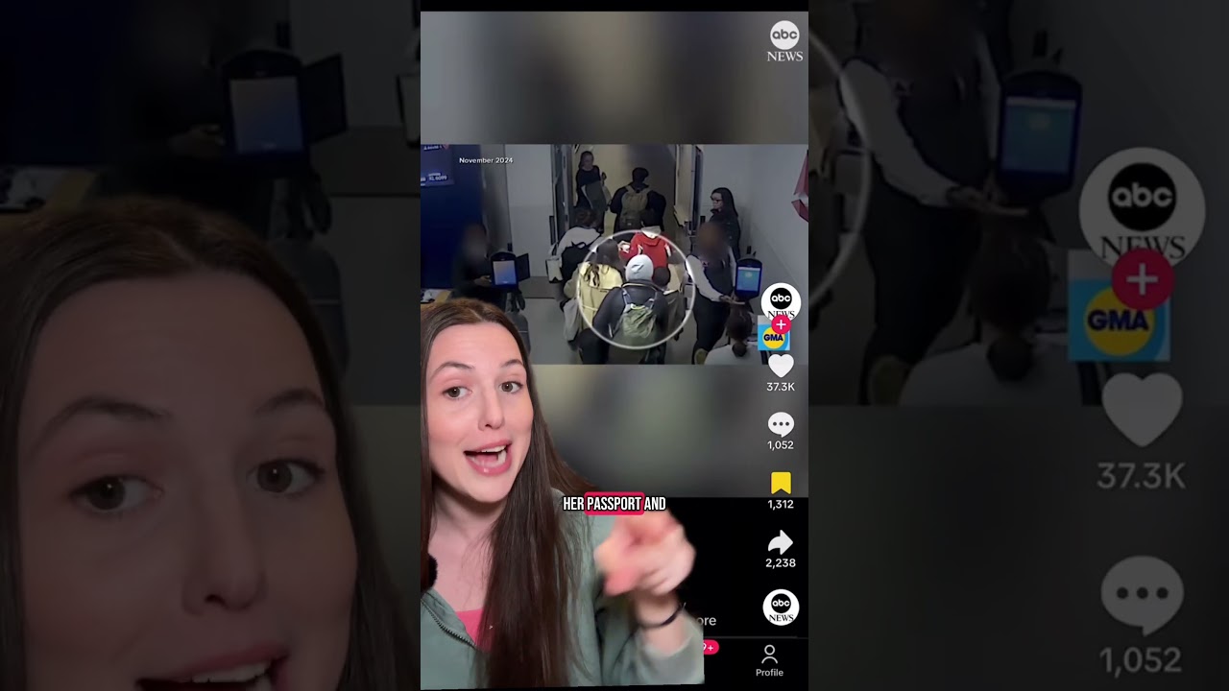The width and height of the screenshot is (1229, 691).
Task: Click the circled highlight in the surveillance footage
Action: (x=637, y=289)
